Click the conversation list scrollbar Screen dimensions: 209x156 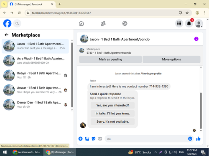(72, 75)
